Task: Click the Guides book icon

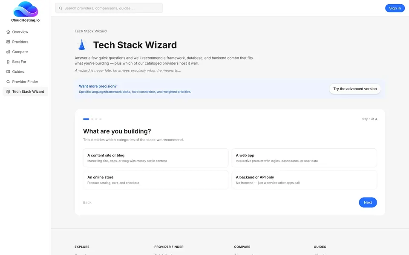Action: 8,71
